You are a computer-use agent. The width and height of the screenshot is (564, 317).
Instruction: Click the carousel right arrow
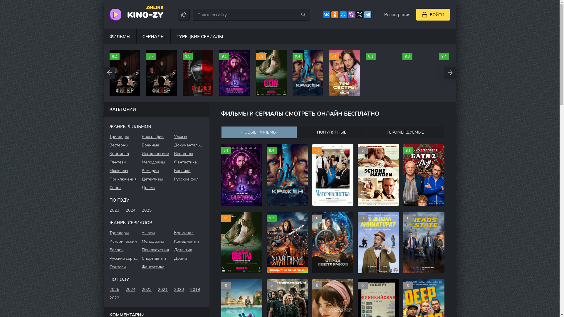pos(450,72)
